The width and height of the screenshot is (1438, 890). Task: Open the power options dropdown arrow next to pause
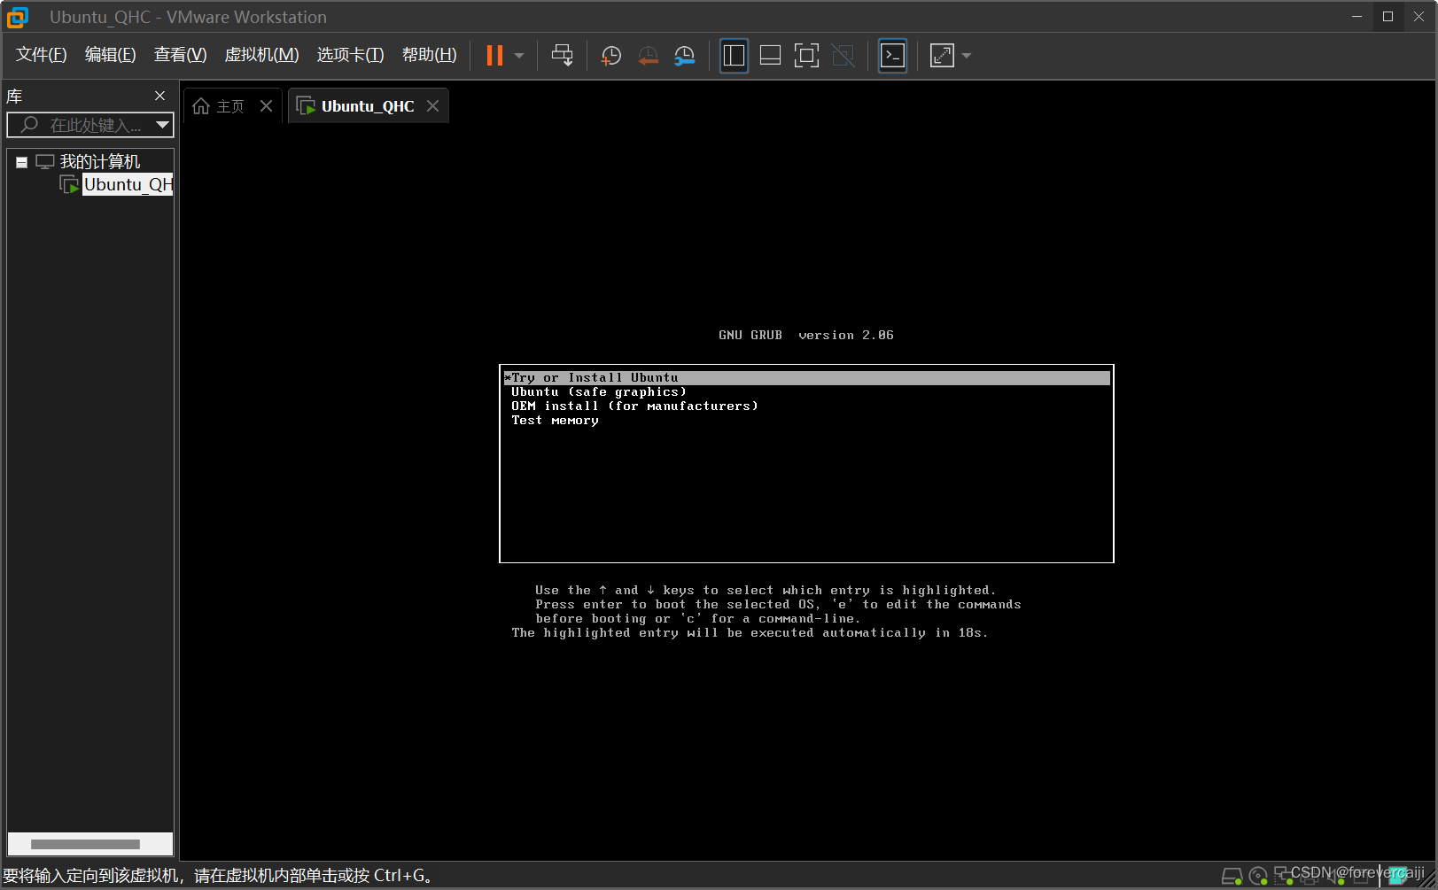519,56
